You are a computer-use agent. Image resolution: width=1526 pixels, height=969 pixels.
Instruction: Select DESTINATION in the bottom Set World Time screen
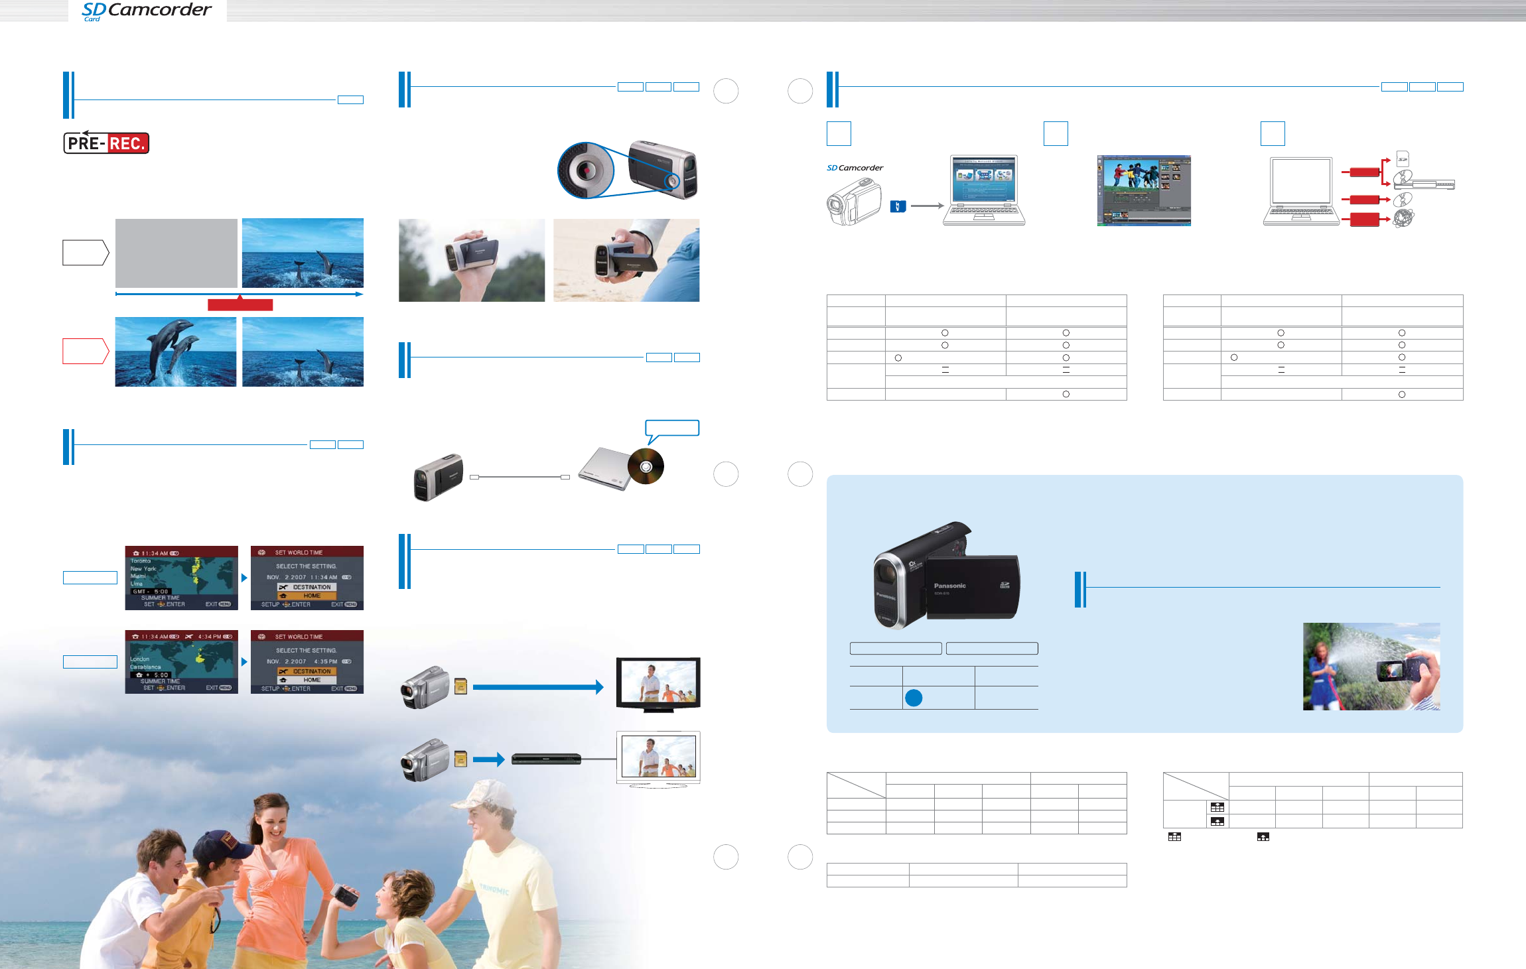307,671
